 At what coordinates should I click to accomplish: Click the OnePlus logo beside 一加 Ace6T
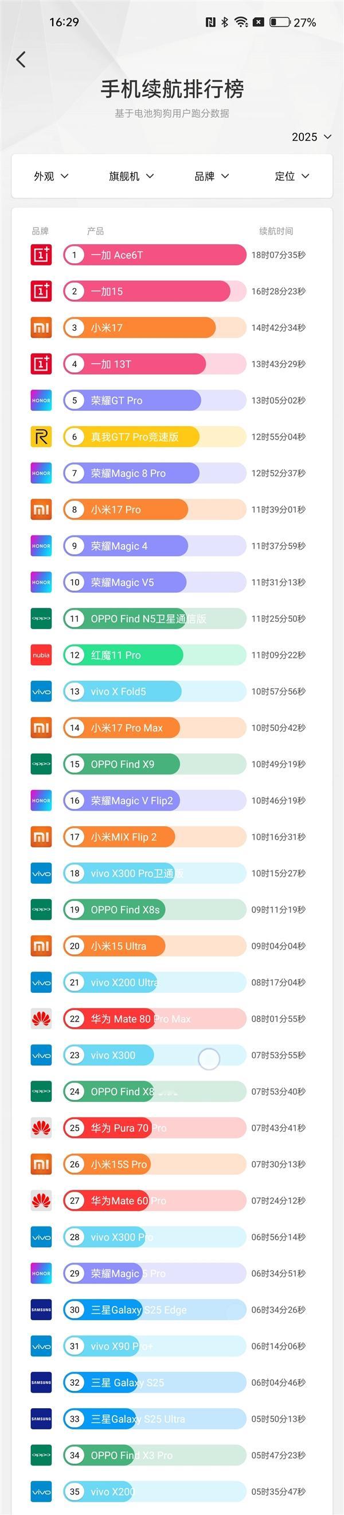pos(41,255)
